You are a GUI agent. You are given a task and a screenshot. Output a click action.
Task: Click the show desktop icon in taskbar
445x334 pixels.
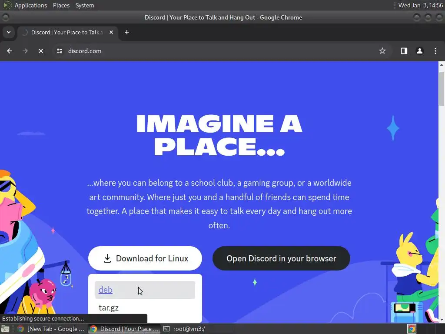[5, 329]
